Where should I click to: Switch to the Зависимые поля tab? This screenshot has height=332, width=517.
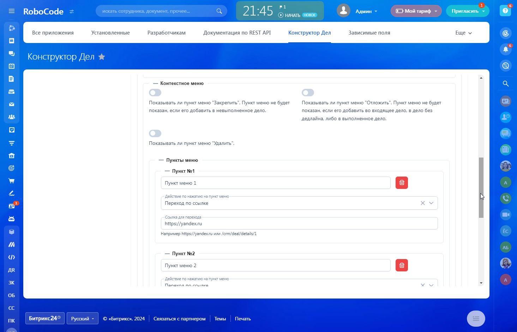tap(369, 33)
